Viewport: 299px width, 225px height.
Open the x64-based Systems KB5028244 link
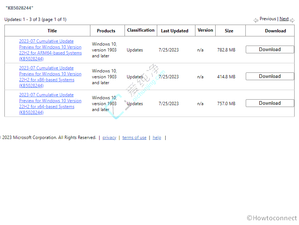tap(50, 104)
